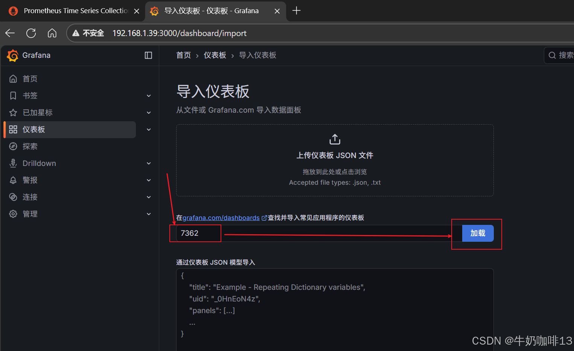Click the Grafana logo in sidebar header
574x351 pixels.
[x=13, y=56]
